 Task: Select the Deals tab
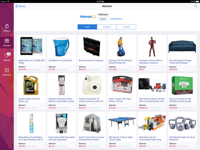click(x=87, y=27)
